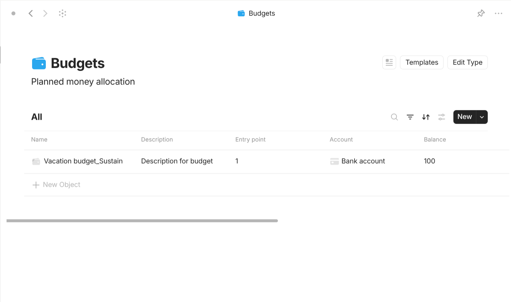
Task: Open the Templates panel
Action: (x=422, y=62)
